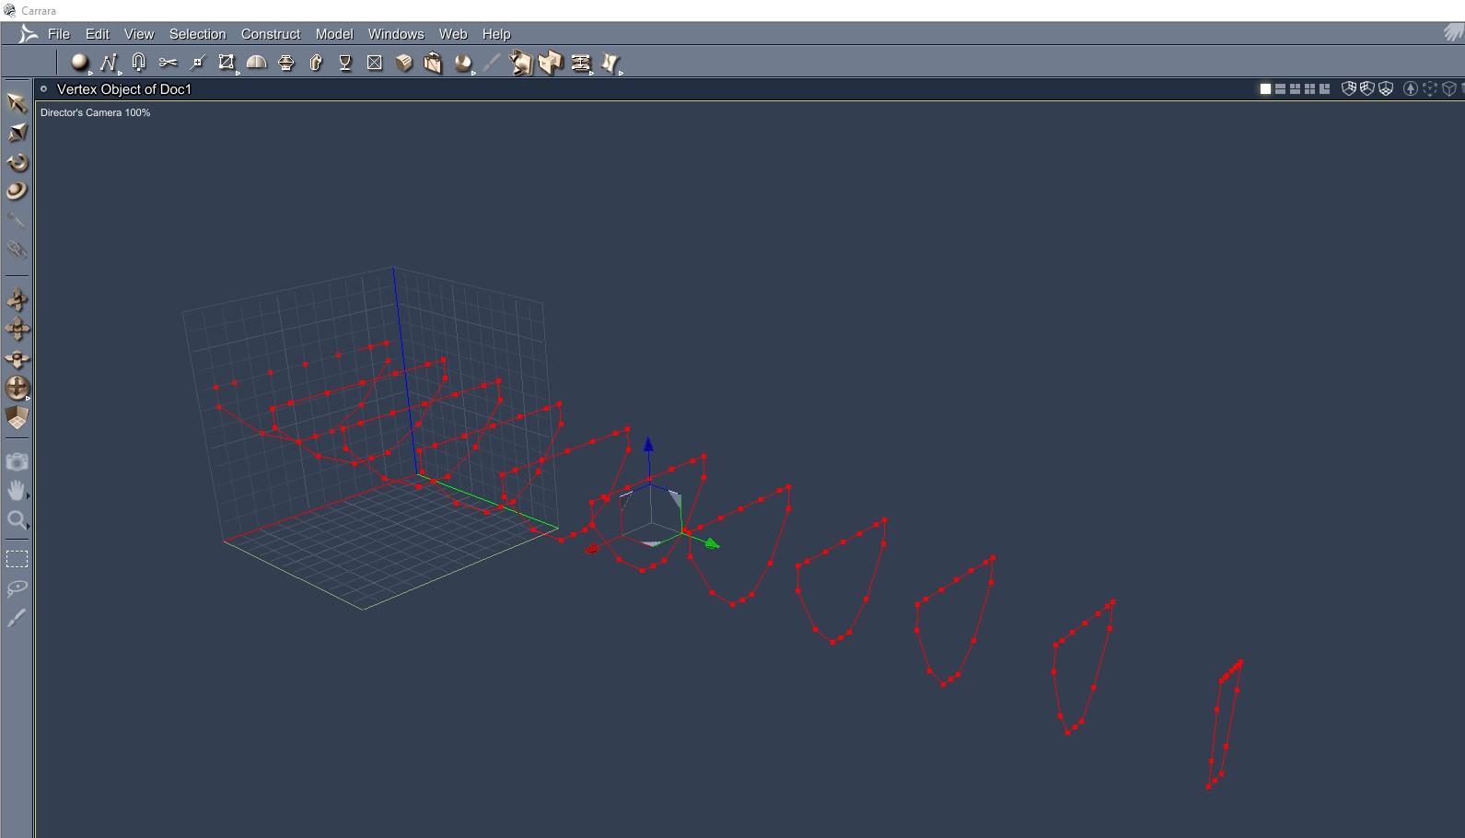Select the paint brush selection tool

tap(17, 618)
